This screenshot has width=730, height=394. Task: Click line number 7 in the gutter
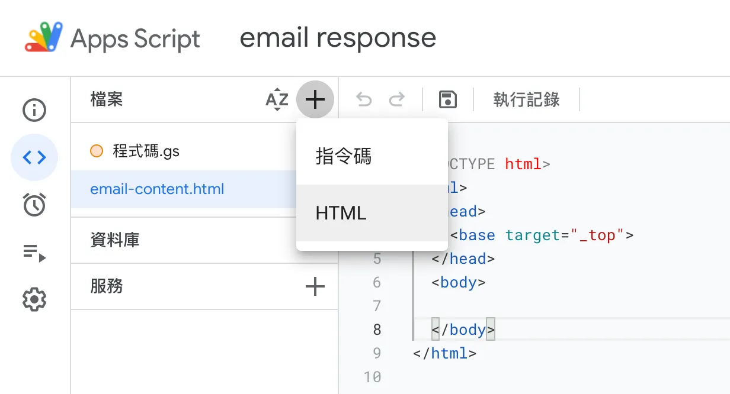pyautogui.click(x=377, y=306)
